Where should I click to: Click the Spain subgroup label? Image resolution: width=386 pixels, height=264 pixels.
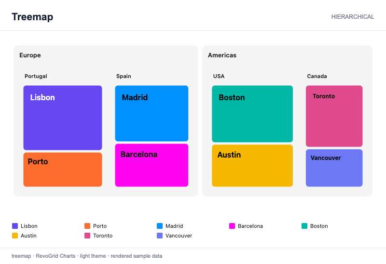pyautogui.click(x=124, y=76)
